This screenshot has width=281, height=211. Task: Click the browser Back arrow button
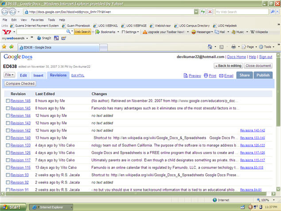(5, 12)
